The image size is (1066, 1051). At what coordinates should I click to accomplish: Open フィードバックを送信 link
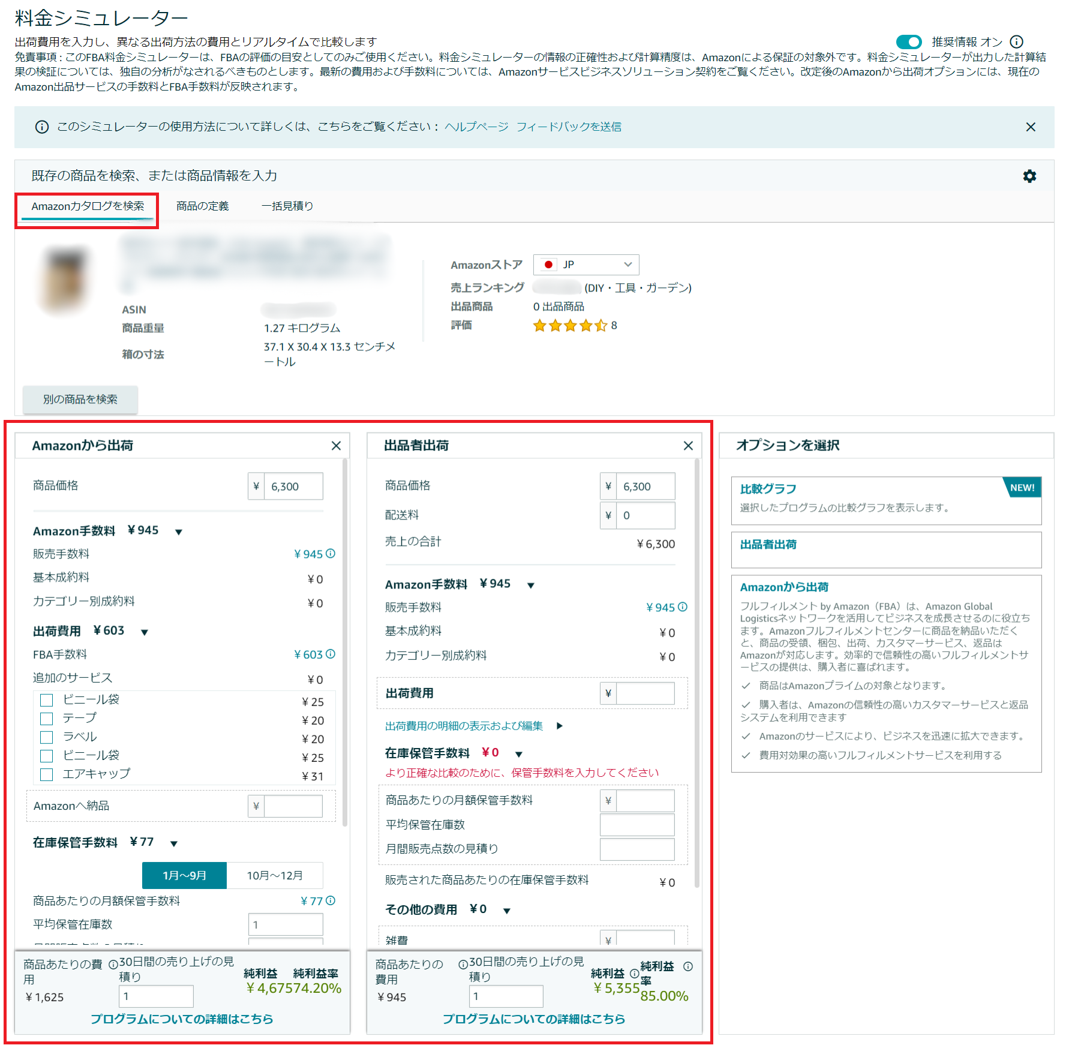tap(569, 127)
